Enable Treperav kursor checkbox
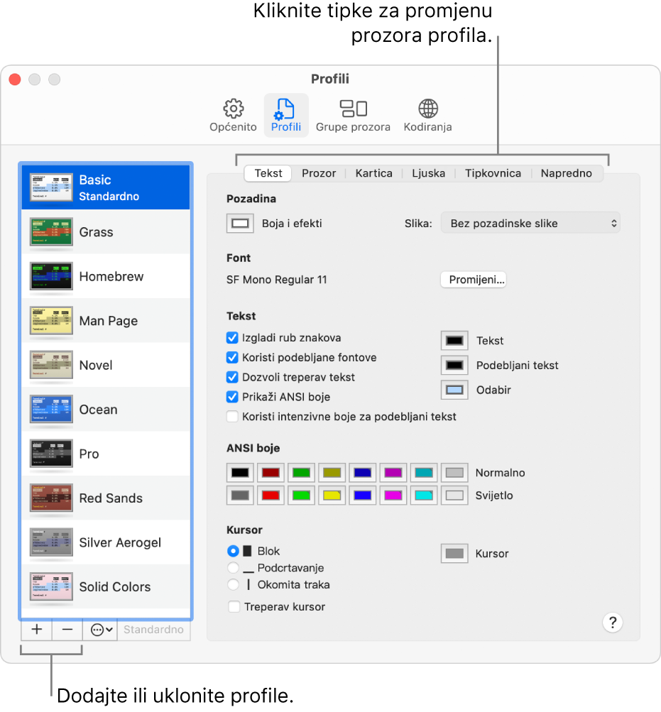This screenshot has width=661, height=712. click(234, 607)
